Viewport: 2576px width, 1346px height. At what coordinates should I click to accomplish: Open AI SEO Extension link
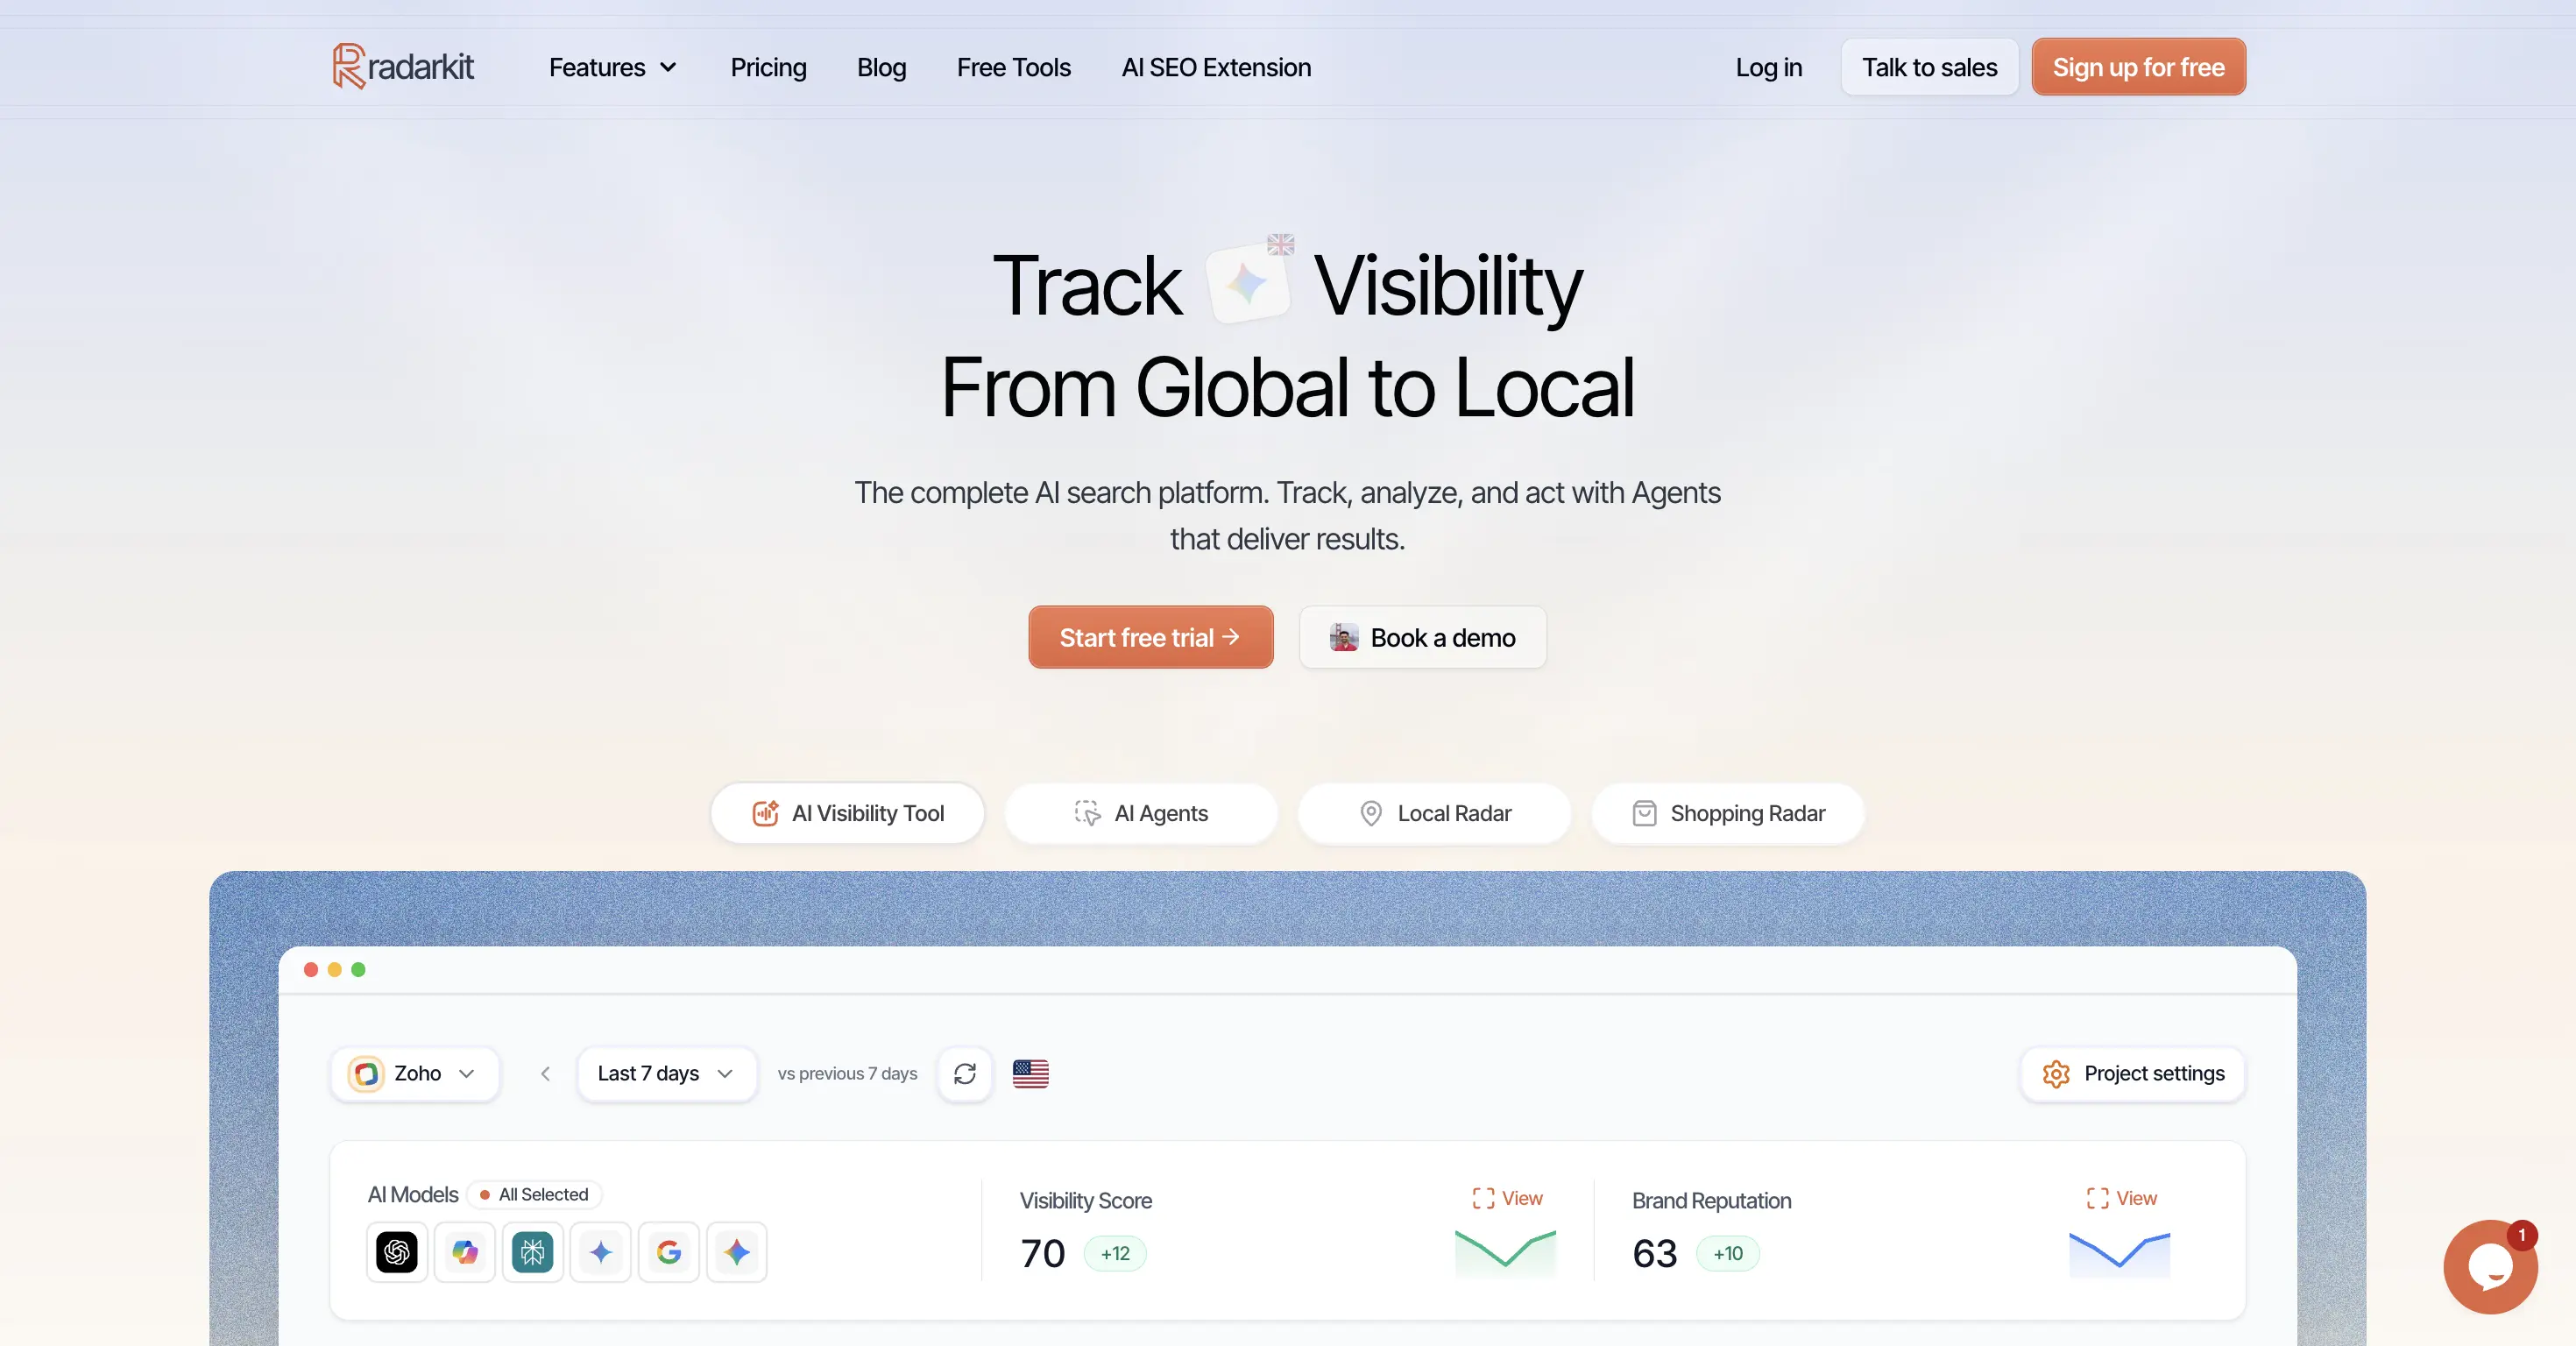click(1216, 67)
